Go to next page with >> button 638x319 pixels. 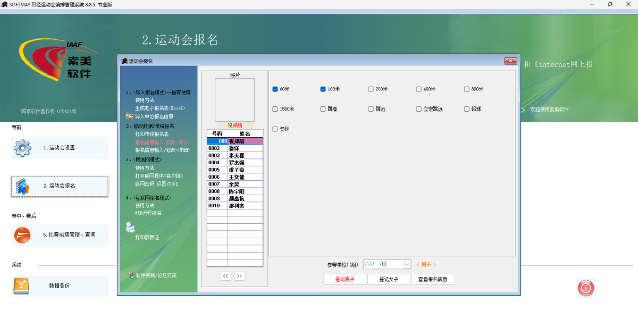(239, 276)
